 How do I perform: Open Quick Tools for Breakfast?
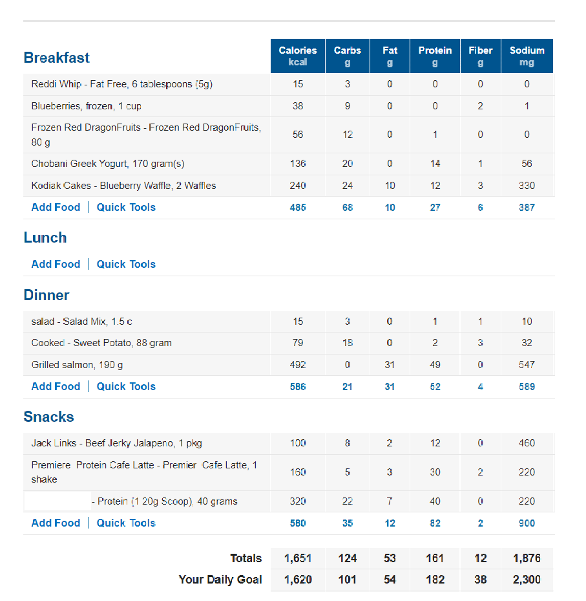click(126, 208)
